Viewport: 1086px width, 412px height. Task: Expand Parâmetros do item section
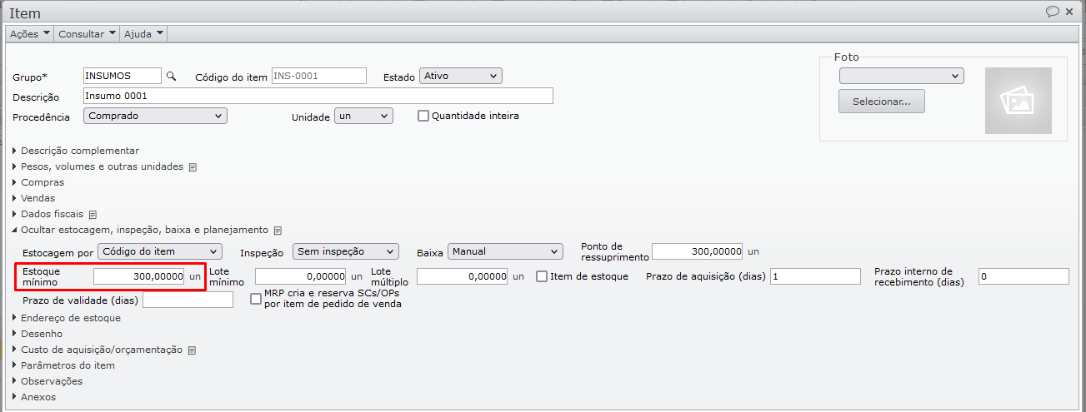point(63,365)
